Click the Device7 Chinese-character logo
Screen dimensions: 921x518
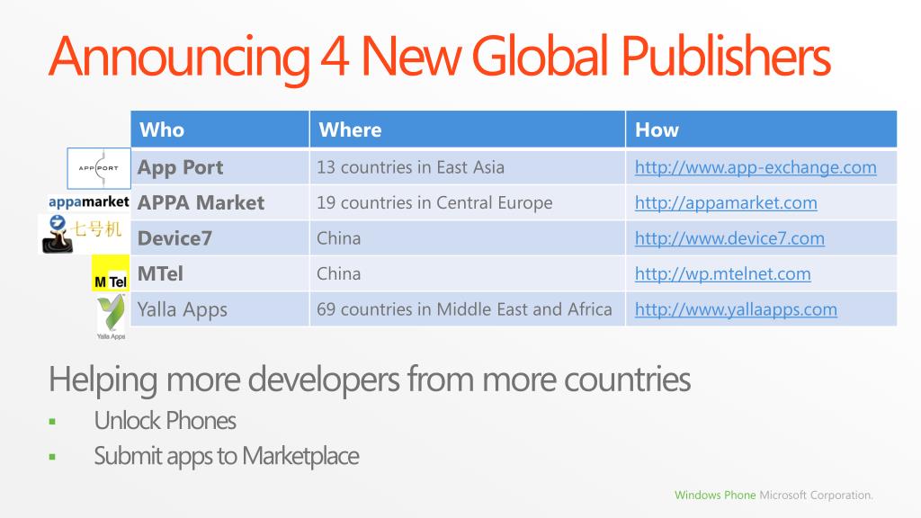point(82,234)
